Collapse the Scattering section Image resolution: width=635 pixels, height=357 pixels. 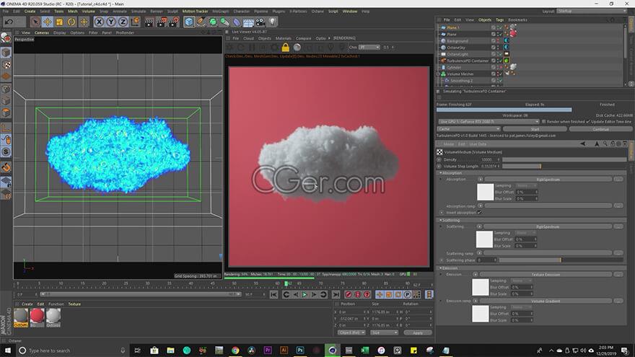tap(441, 220)
